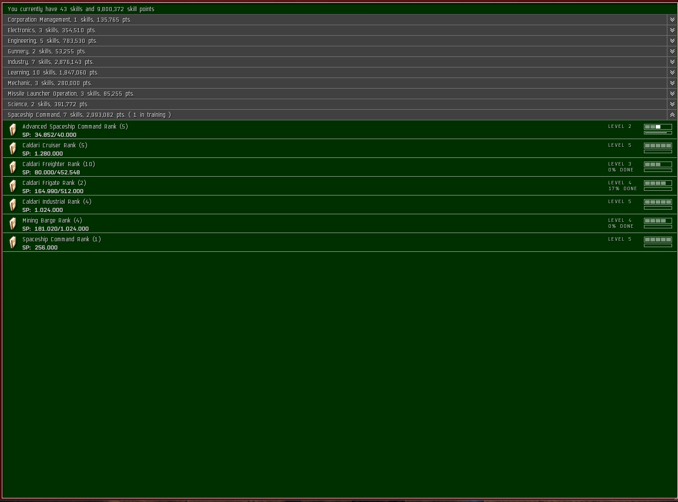Select the Learning, 10 skills header text
This screenshot has height=502, width=678.
[53, 73]
